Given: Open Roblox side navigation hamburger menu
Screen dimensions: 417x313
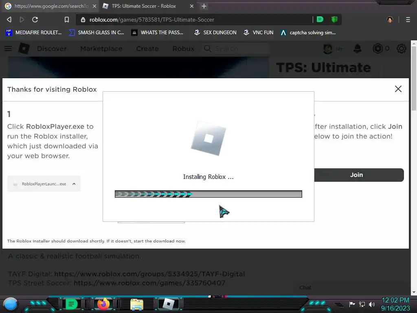Looking at the screenshot, I should click(8, 48).
